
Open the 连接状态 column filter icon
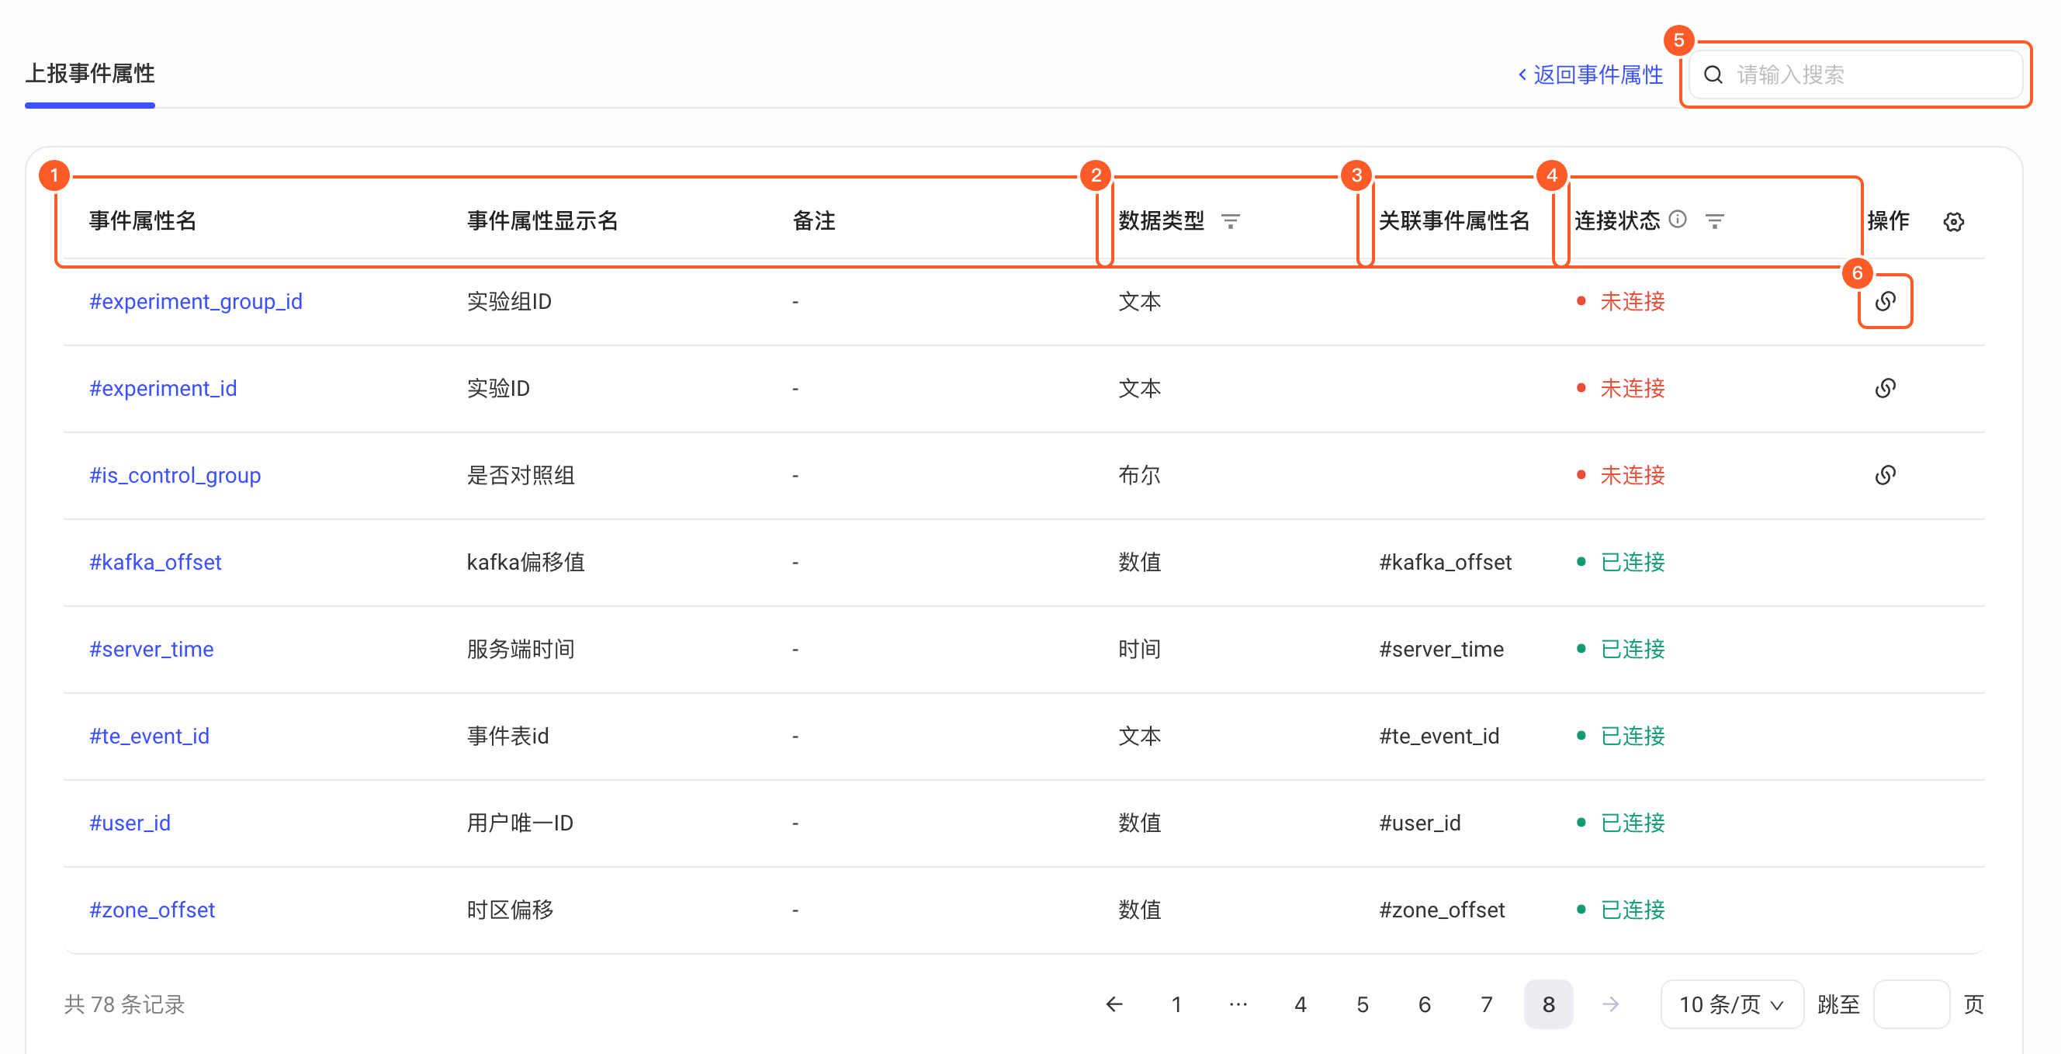click(x=1714, y=221)
